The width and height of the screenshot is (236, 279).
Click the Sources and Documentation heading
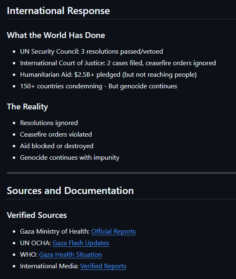coord(70,191)
